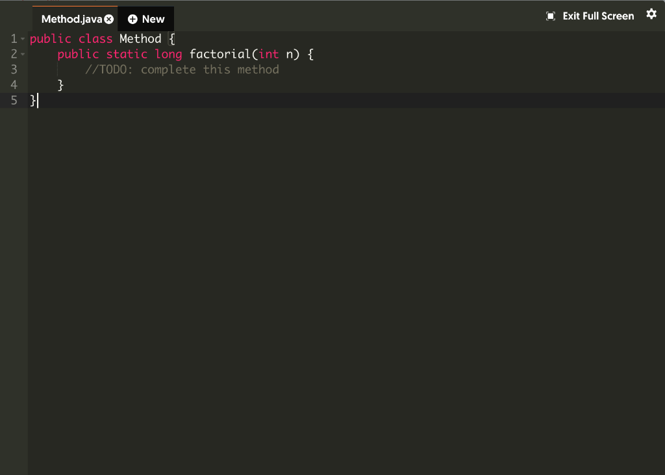Click the int keyword inside the parentheses
Viewport: 665px width, 475px height.
[x=269, y=54]
